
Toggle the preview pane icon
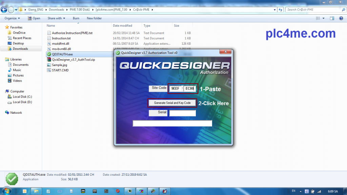[x=332, y=18]
